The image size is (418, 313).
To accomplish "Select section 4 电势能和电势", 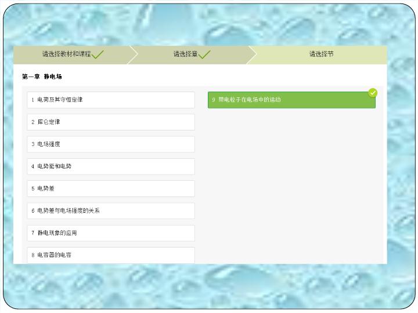I will click(x=111, y=166).
